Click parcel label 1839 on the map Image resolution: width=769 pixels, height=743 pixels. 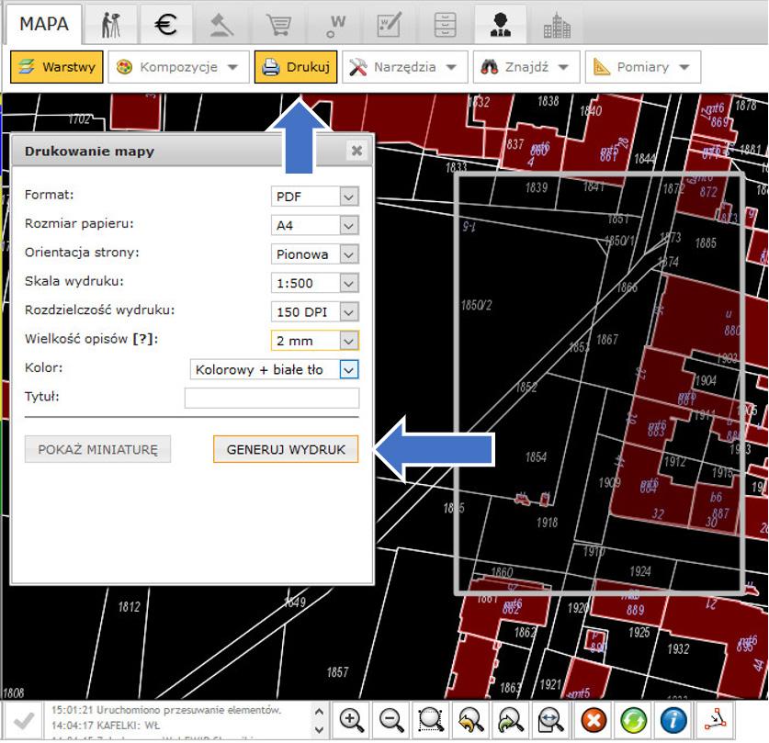coord(537,187)
